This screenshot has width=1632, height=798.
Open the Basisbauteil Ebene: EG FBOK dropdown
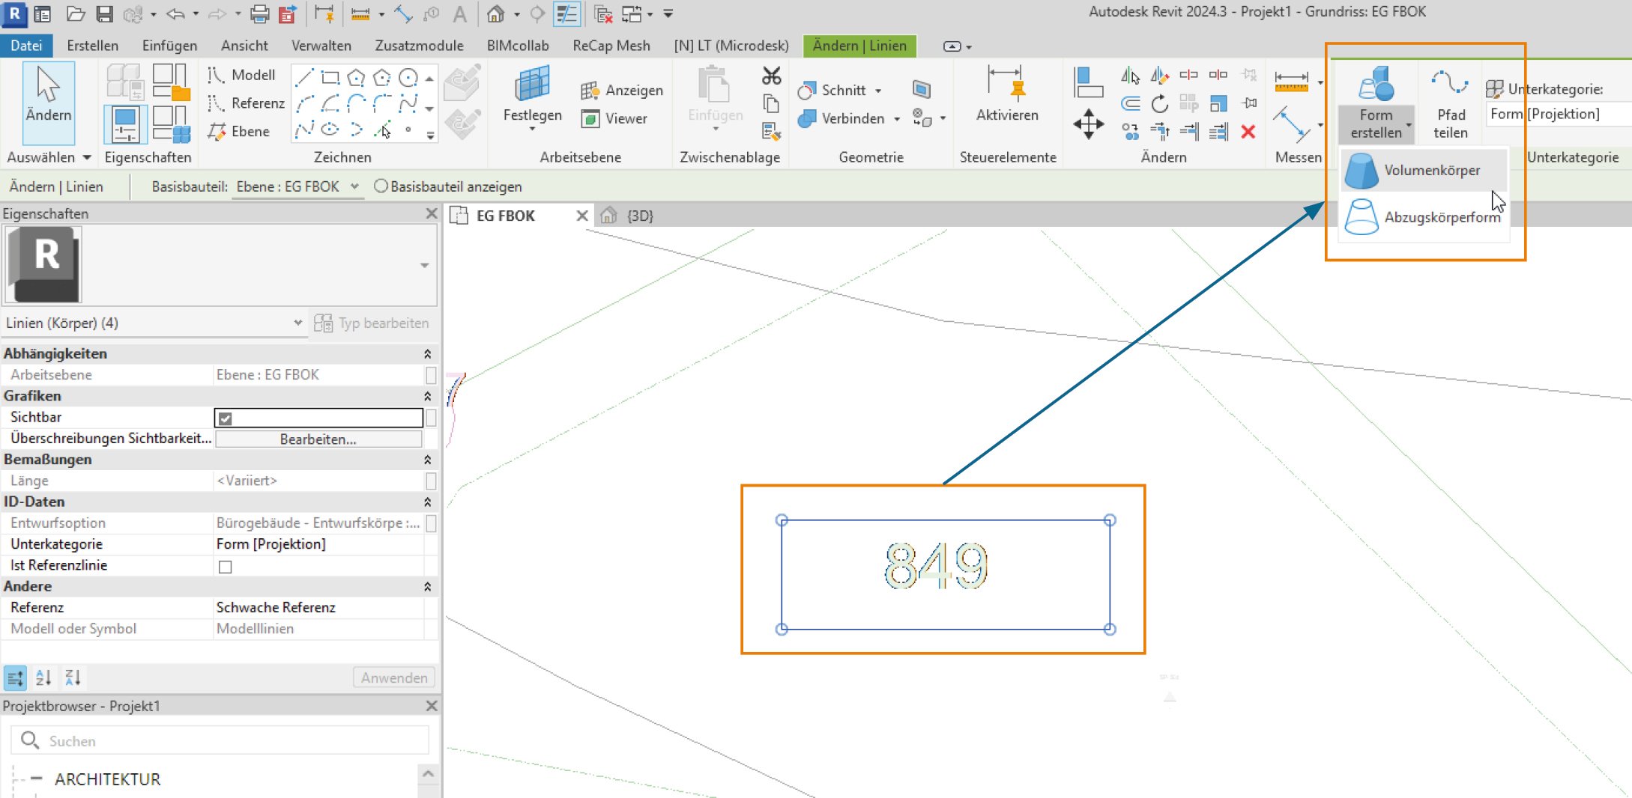click(354, 186)
